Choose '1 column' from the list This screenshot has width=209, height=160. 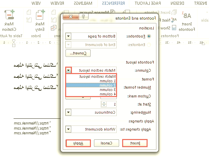tap(91, 81)
